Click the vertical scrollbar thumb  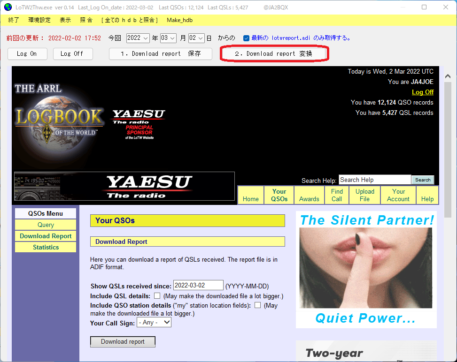448,150
